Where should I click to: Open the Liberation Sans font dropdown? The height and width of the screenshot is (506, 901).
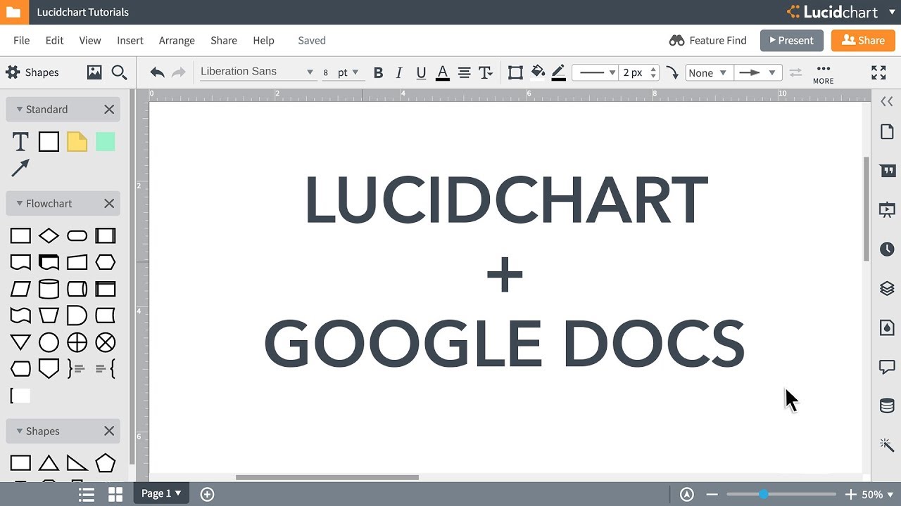click(257, 72)
